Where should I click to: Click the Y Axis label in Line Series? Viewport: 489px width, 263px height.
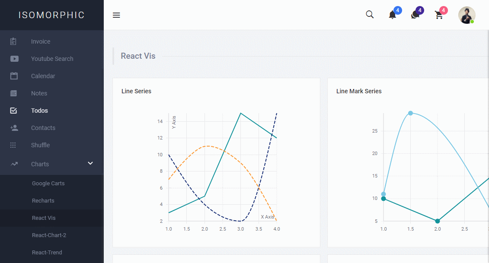(174, 122)
